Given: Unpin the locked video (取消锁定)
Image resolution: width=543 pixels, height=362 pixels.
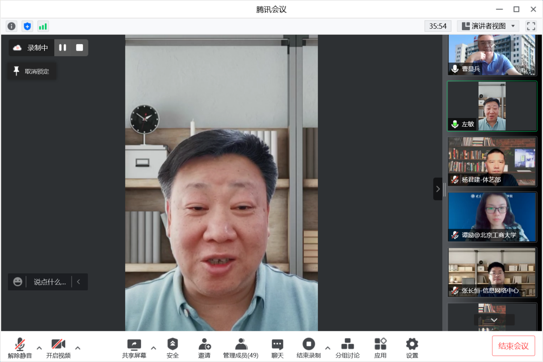Looking at the screenshot, I should (32, 71).
